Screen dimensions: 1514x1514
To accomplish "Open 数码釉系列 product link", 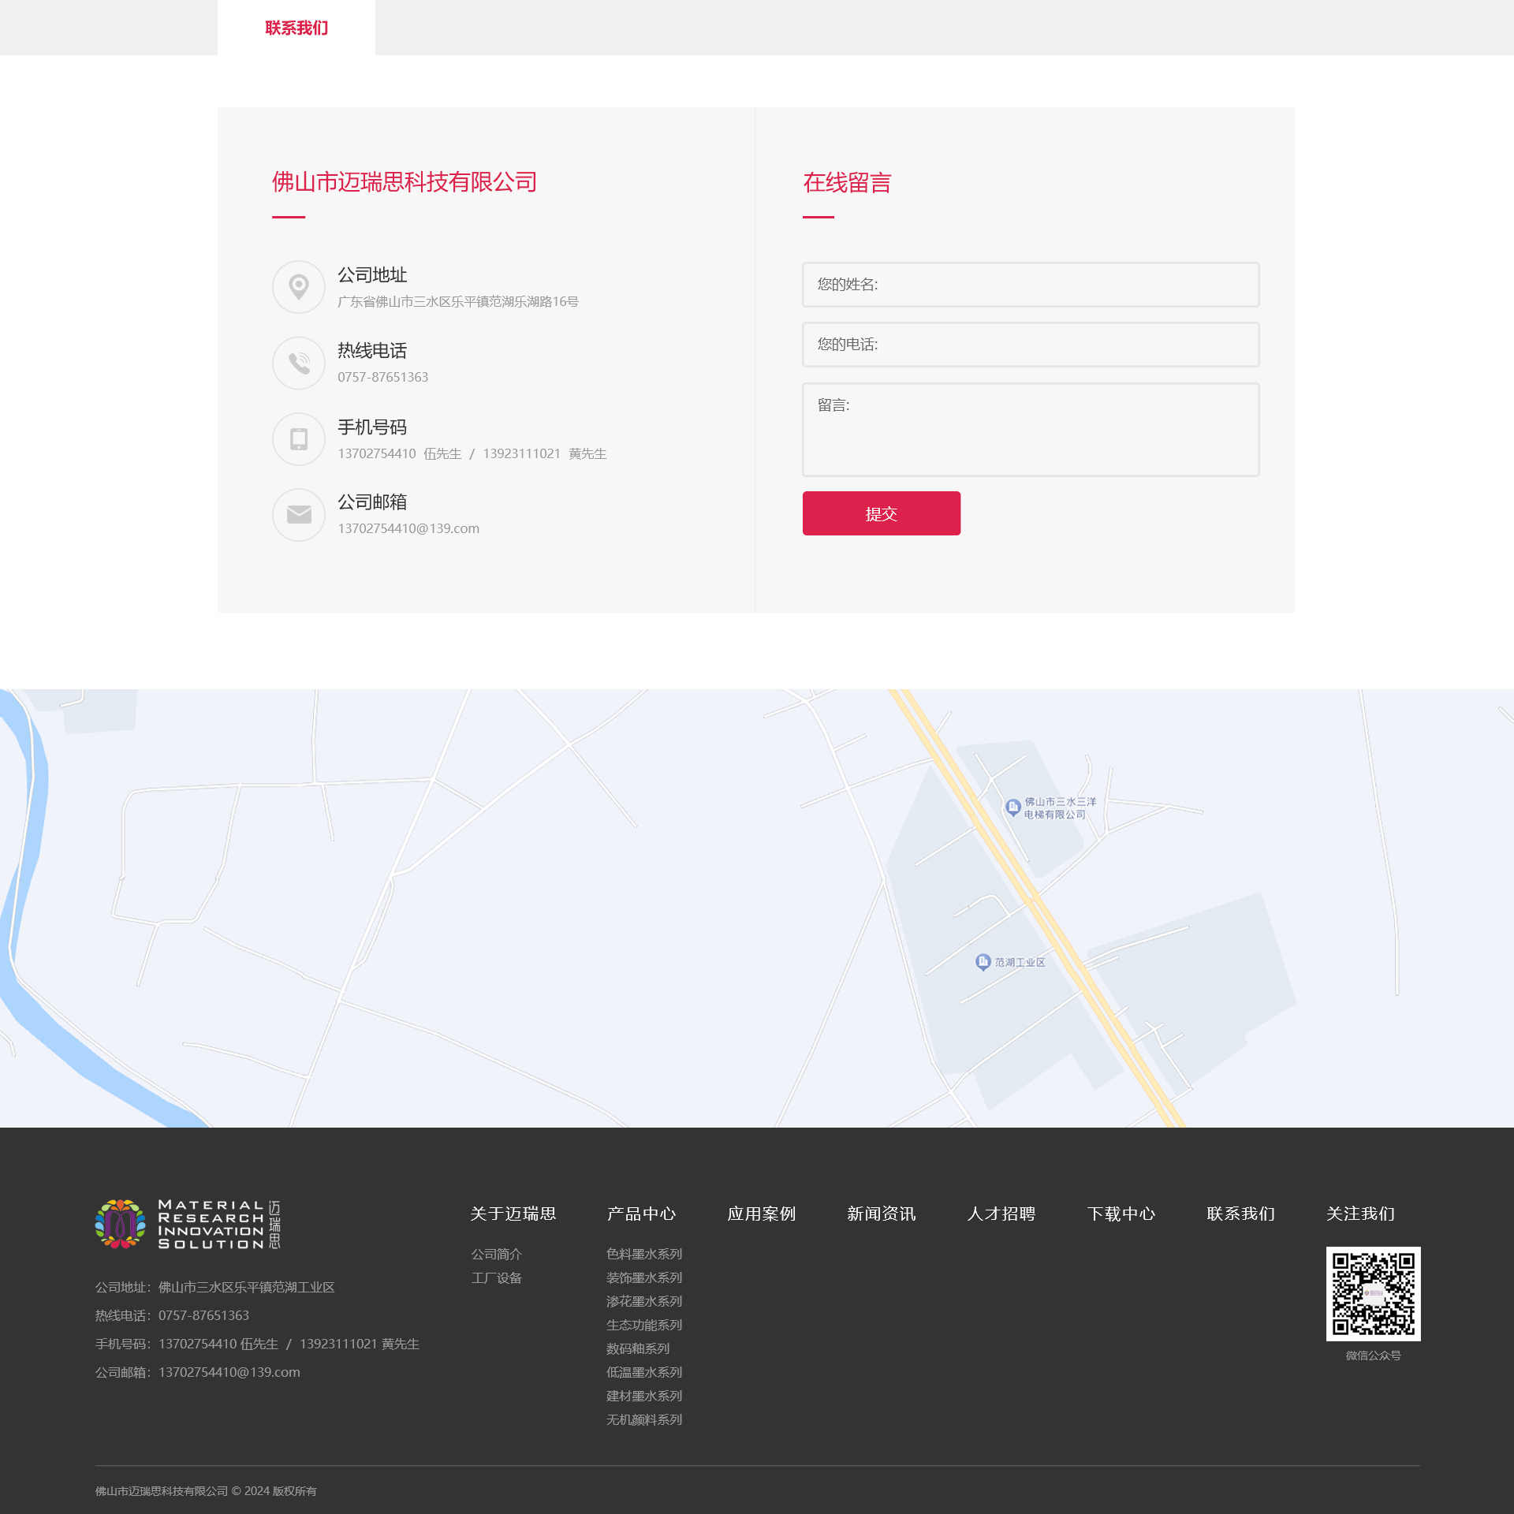I will coord(637,1348).
